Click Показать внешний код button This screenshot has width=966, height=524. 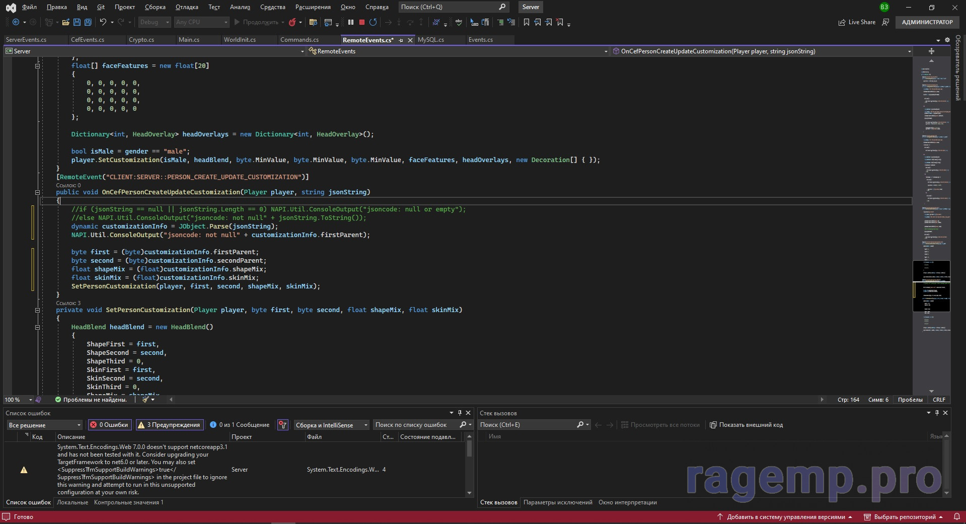click(746, 425)
